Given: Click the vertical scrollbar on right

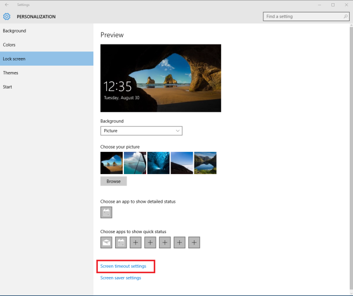Looking at the screenshot, I should [351, 157].
